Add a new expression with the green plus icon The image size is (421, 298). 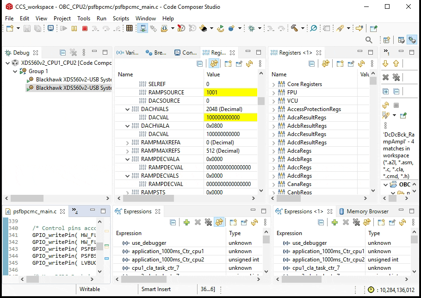[x=186, y=223]
